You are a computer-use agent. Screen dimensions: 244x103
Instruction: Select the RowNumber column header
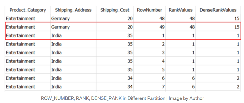tap(149, 10)
